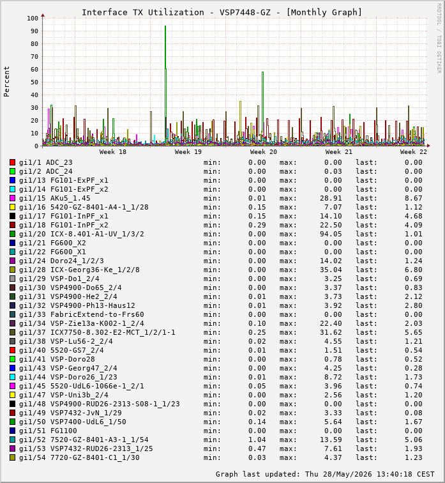Click the 100 tick on the y-axis
Image resolution: width=445 pixels, height=483 pixels.
coord(33,18)
